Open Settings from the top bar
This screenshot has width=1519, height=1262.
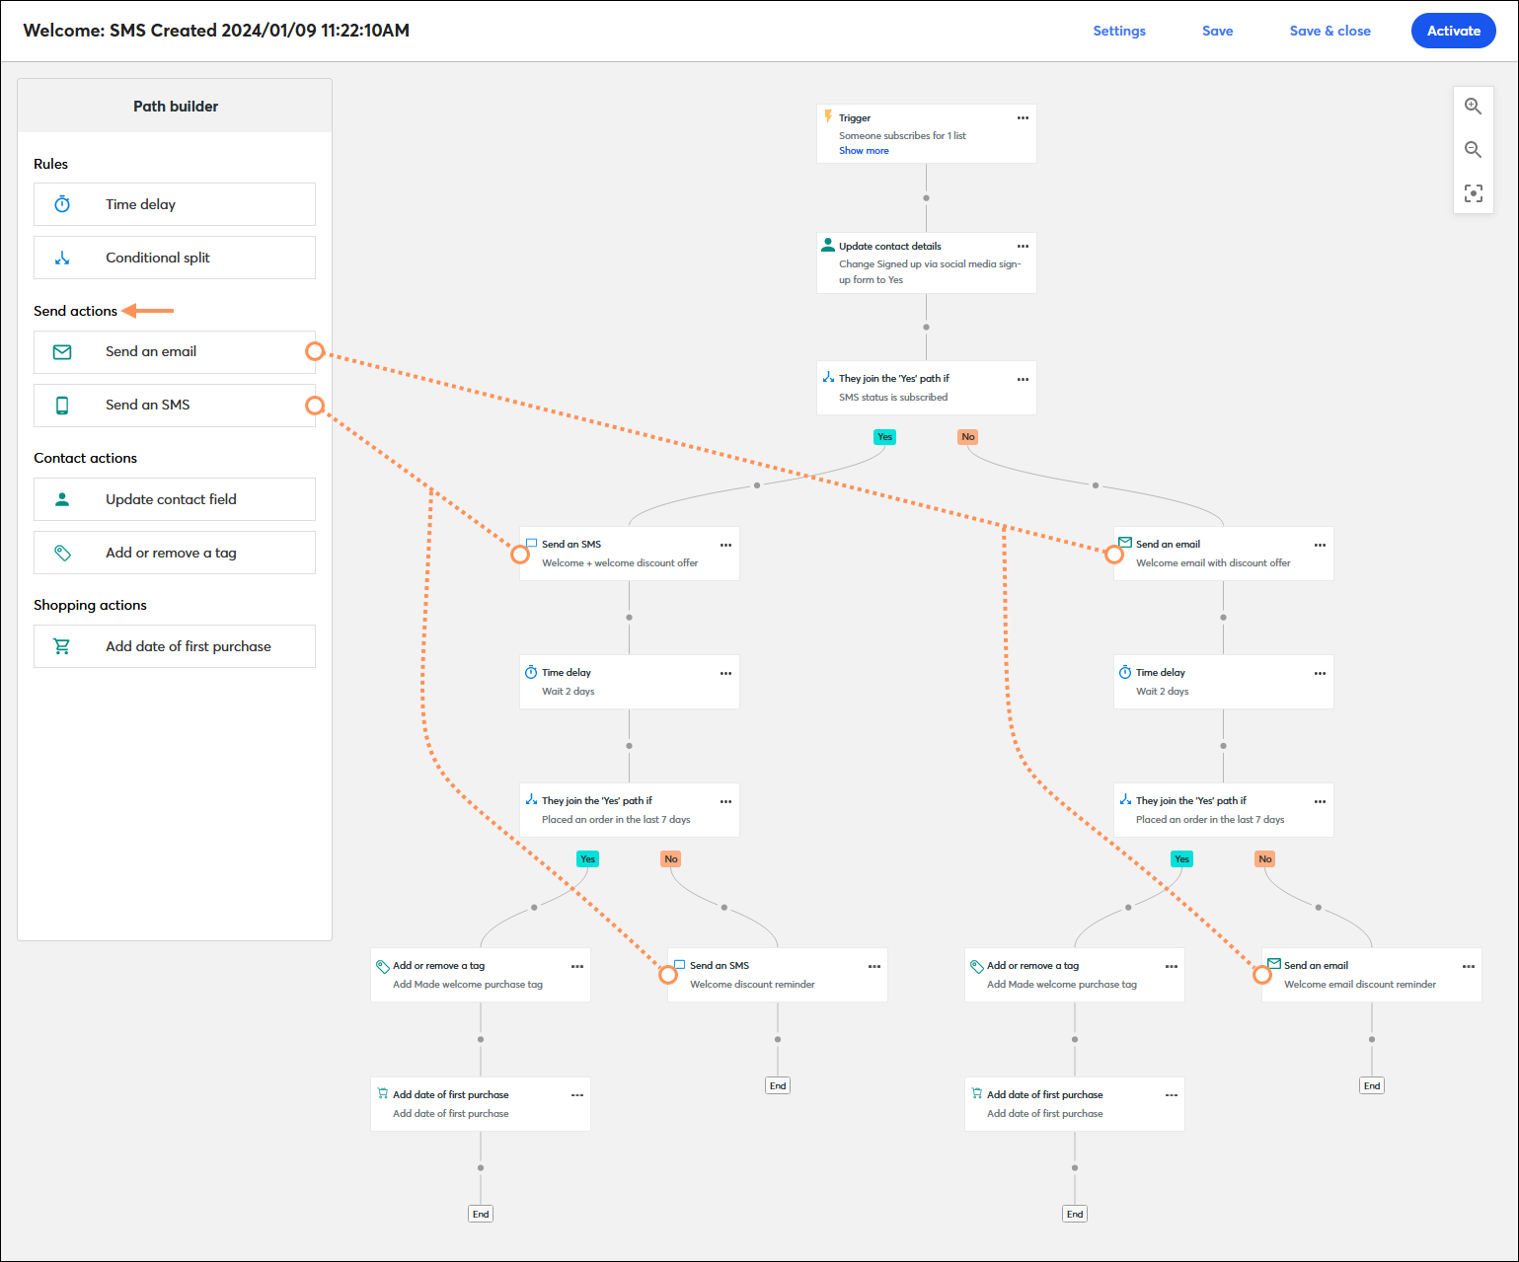tap(1118, 31)
